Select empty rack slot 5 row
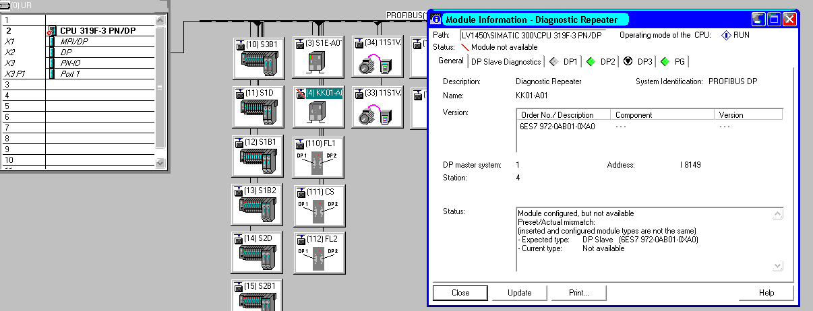The width and height of the screenshot is (813, 311). click(x=78, y=106)
